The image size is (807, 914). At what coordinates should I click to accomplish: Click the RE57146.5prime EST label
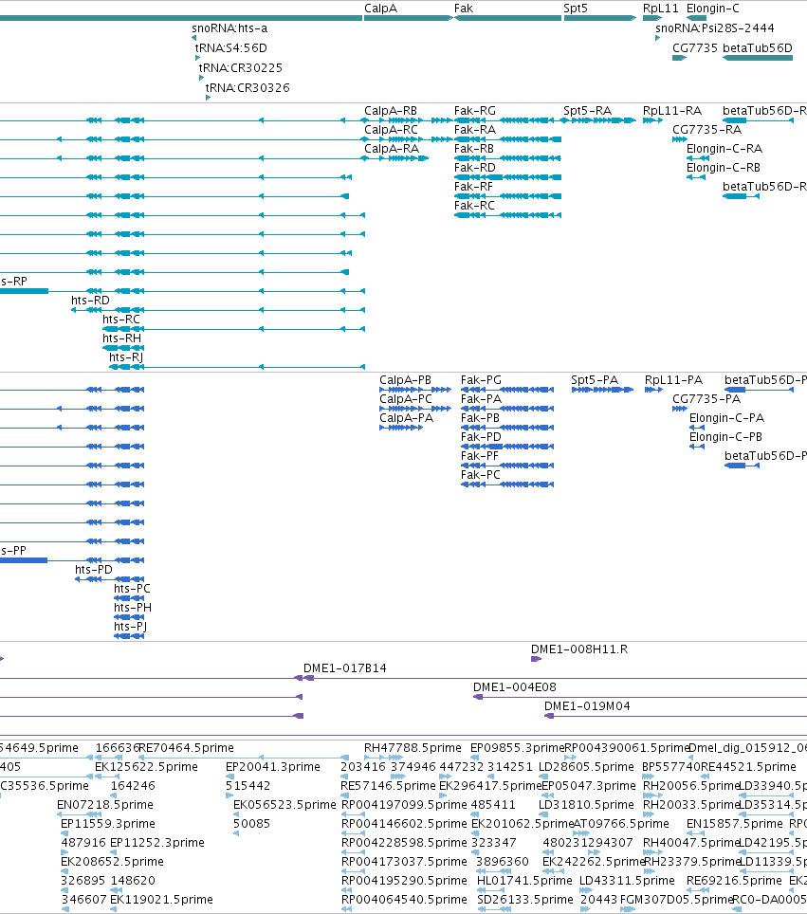tap(389, 786)
